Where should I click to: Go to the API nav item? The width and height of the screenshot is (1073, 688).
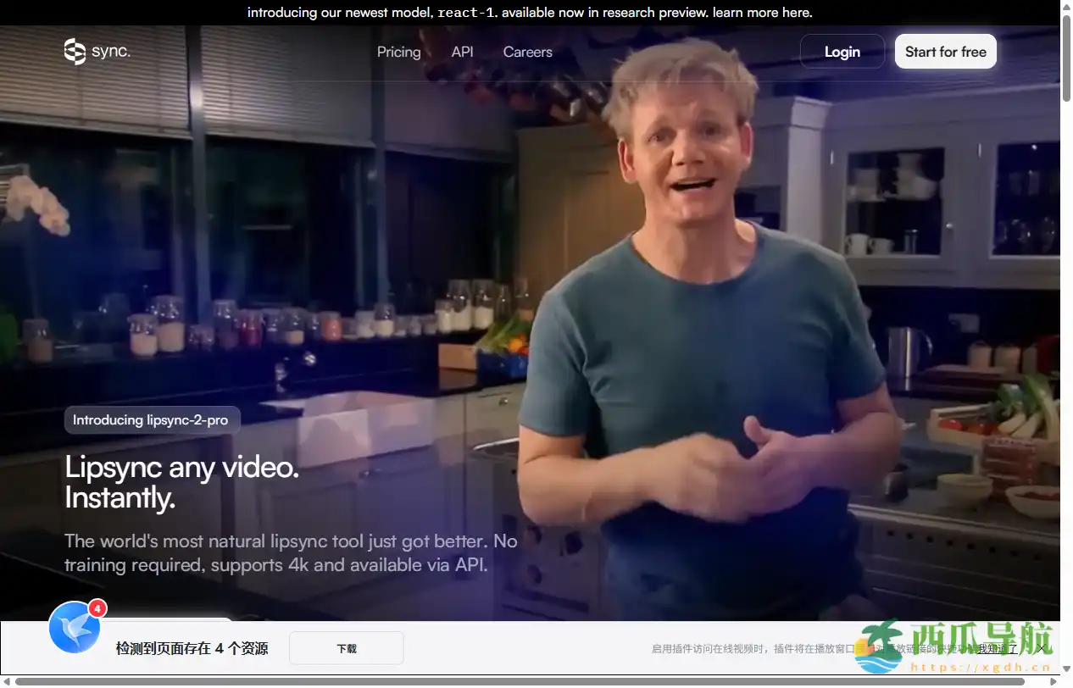pyautogui.click(x=462, y=52)
